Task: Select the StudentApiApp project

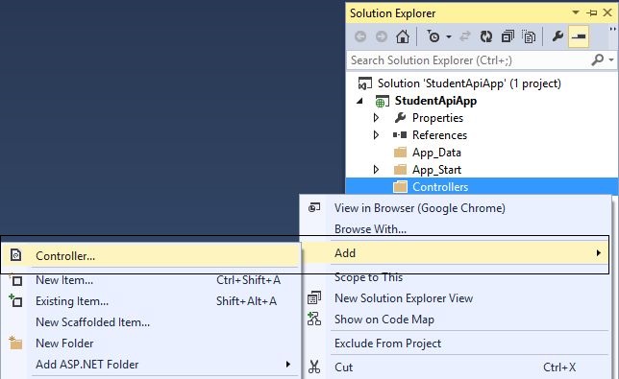Action: click(435, 101)
